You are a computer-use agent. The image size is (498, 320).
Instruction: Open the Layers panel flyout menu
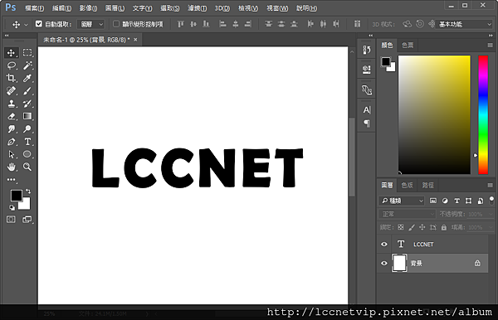coord(490,185)
